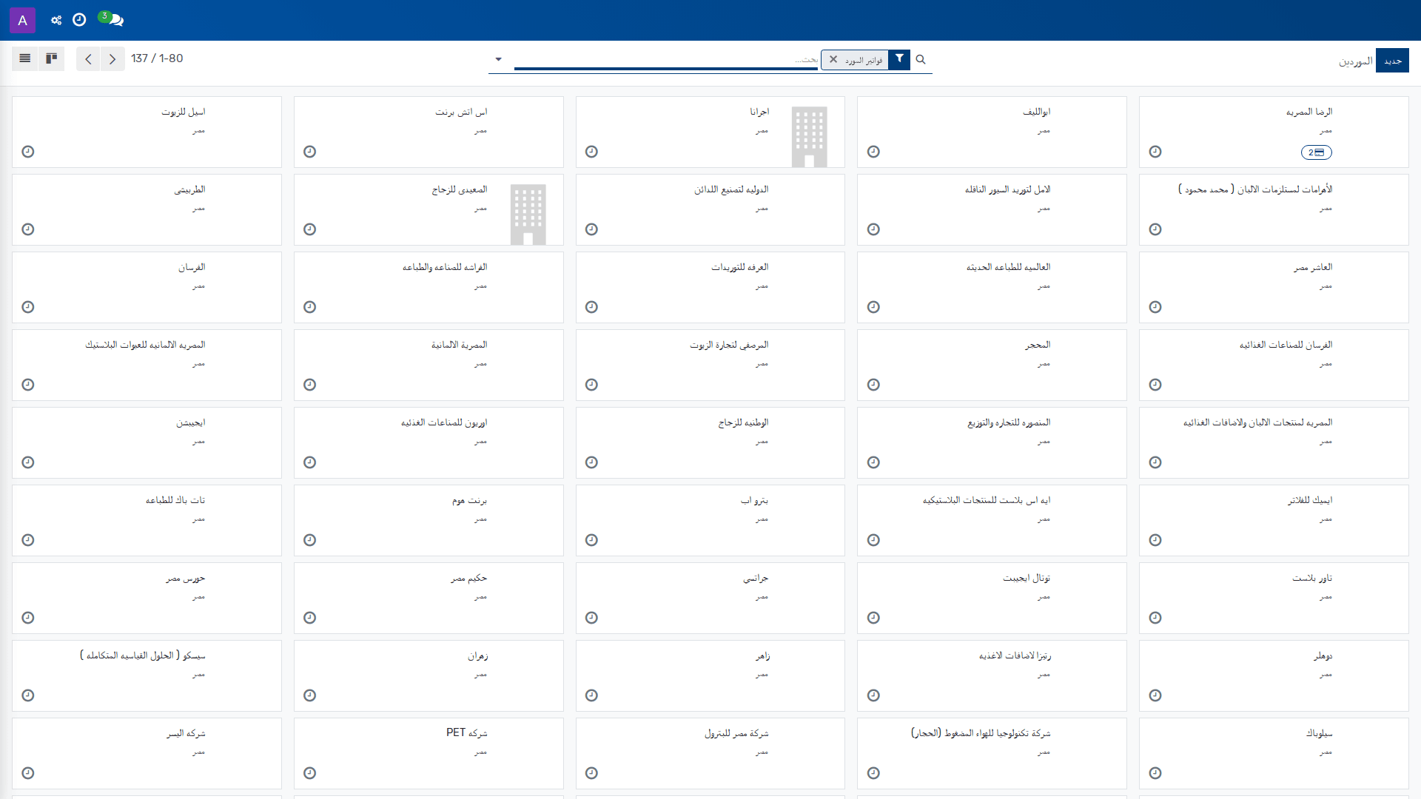The width and height of the screenshot is (1421, 799).
Task: Open the شركه البسر vendor name
Action: [186, 733]
